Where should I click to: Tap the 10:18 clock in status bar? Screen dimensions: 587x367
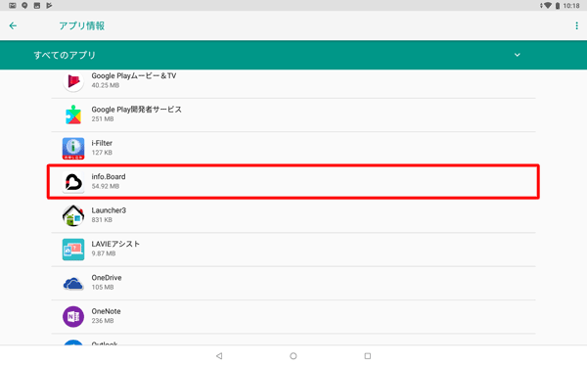point(571,6)
